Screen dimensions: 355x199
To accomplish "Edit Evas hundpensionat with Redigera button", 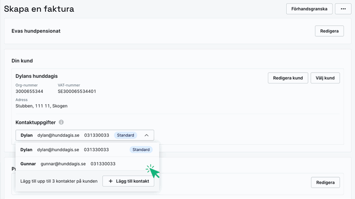I will (x=329, y=31).
